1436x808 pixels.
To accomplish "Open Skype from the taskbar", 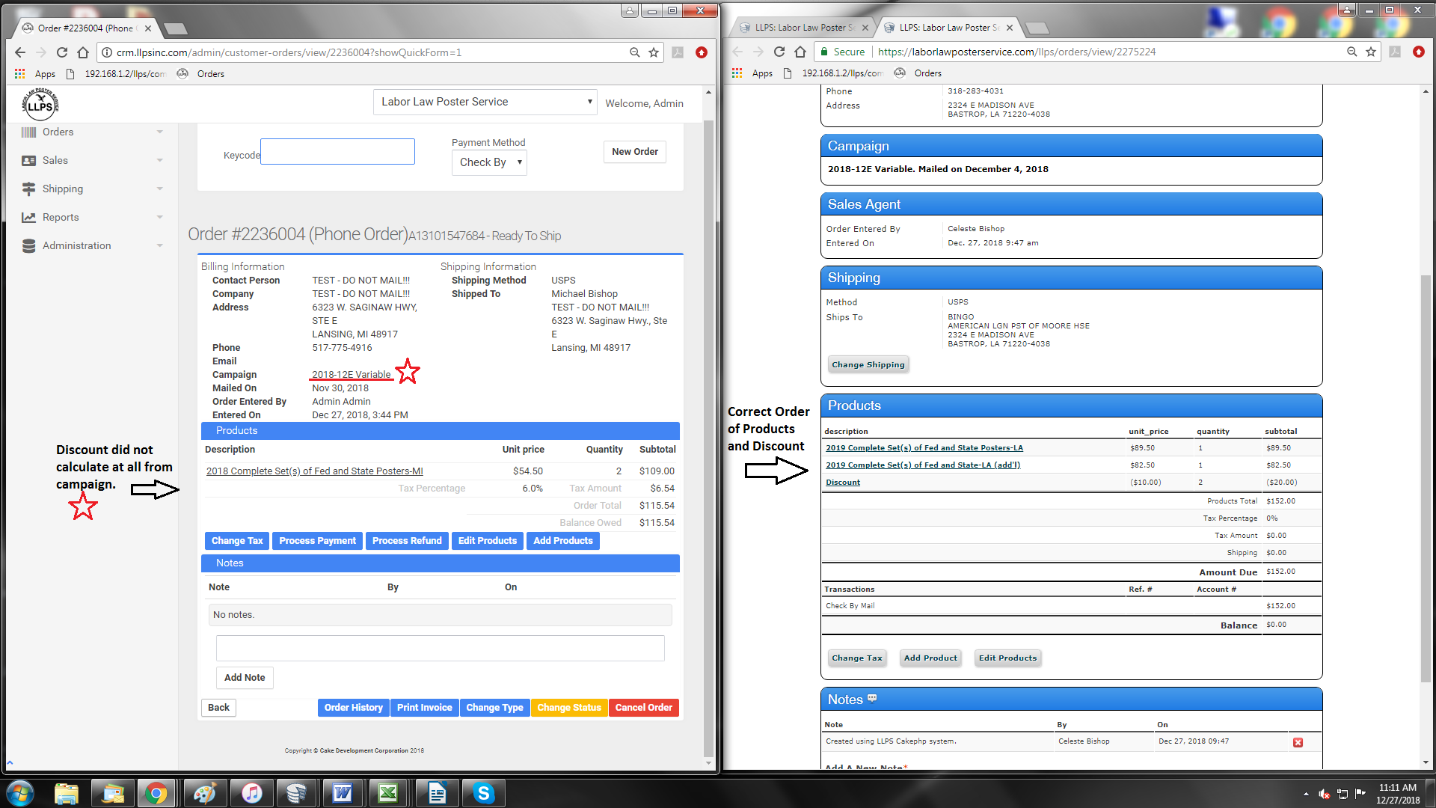I will (483, 793).
